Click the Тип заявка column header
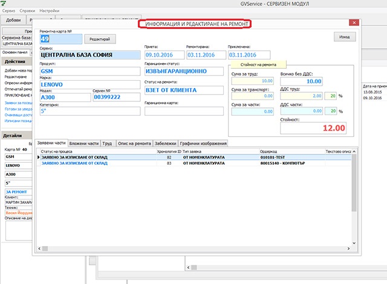The height and width of the screenshot is (284, 387). (x=221, y=151)
